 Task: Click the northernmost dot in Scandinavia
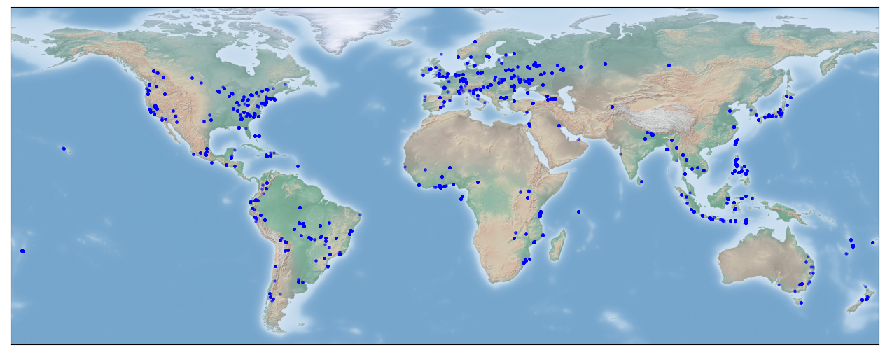tap(475, 41)
